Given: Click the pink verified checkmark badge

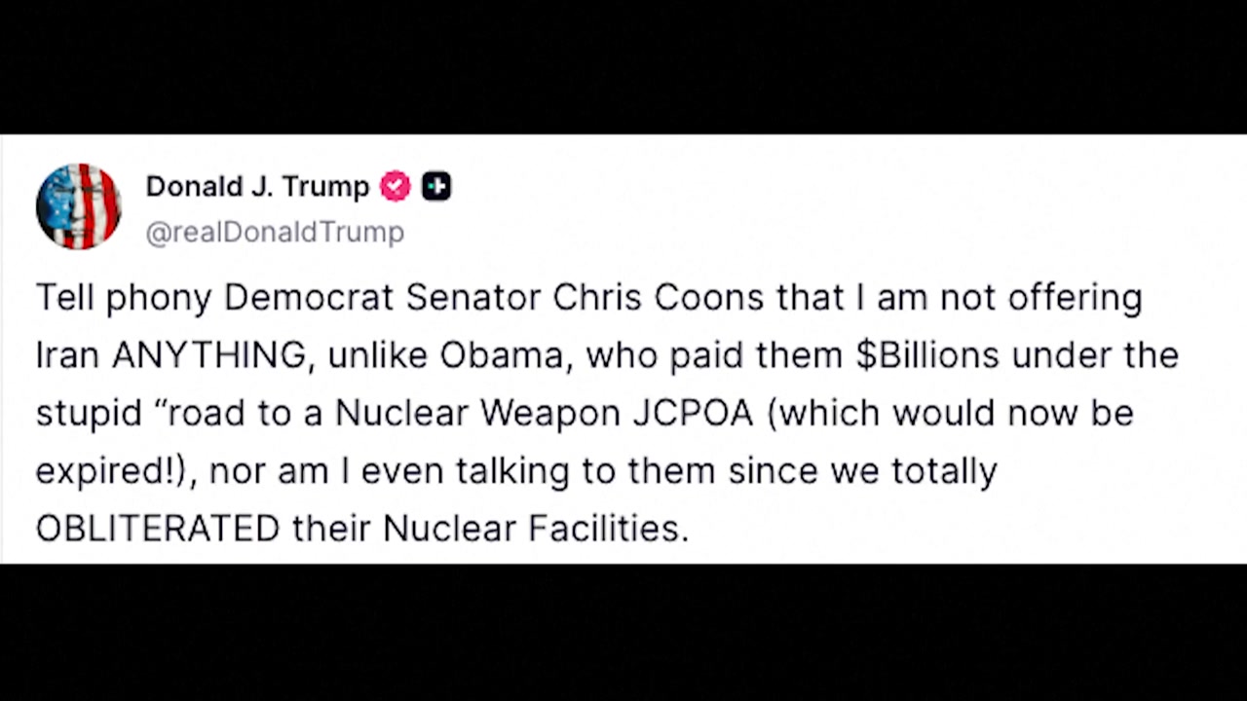Looking at the screenshot, I should [x=395, y=186].
